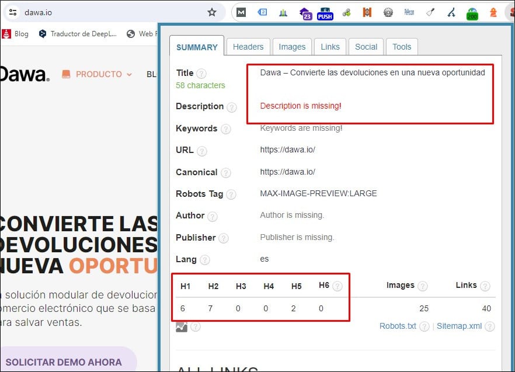Click the Canonical help question mark icon
The height and width of the screenshot is (372, 515).
coord(225,173)
